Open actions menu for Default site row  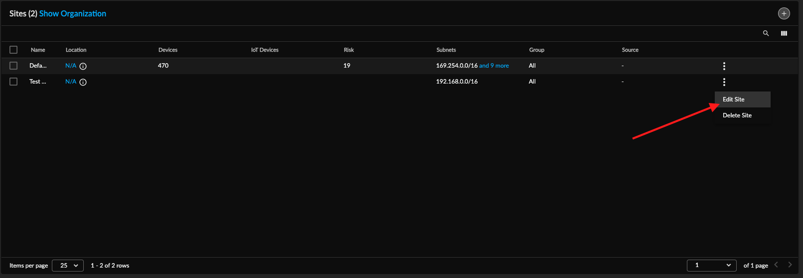pos(724,66)
